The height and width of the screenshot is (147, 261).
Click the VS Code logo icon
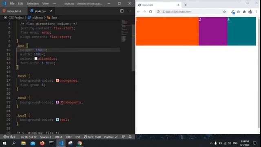point(4,3)
